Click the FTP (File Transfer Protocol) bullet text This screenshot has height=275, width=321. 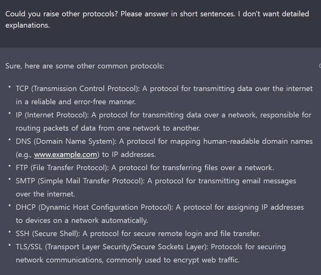pyautogui.click(x=145, y=168)
